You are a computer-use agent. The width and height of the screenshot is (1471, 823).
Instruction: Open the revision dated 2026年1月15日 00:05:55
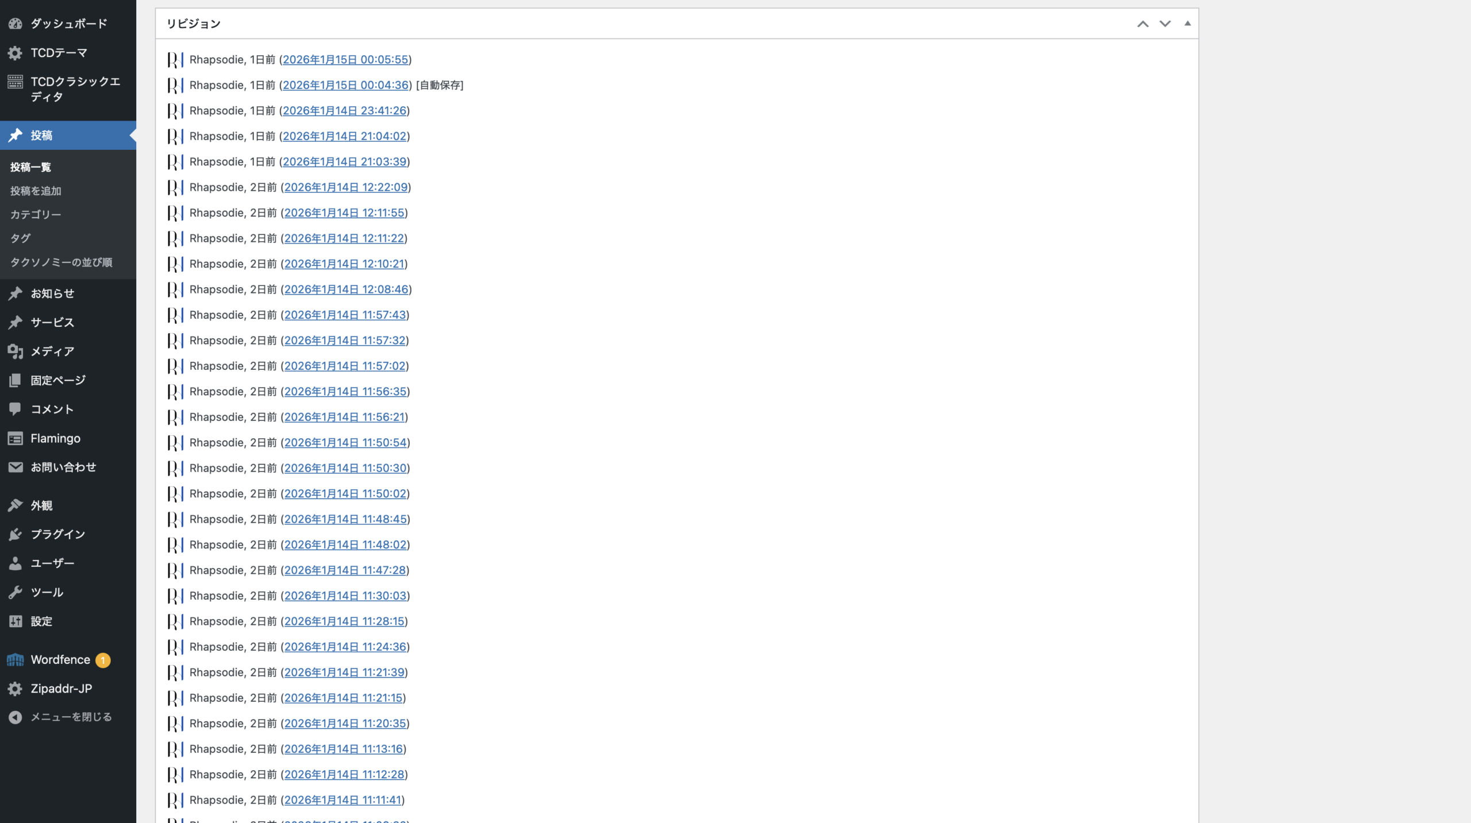point(345,60)
